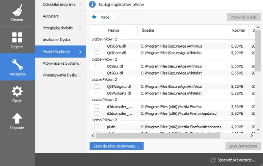Check the Qt5Core.dll AntiVirus file checkbox

(97, 46)
